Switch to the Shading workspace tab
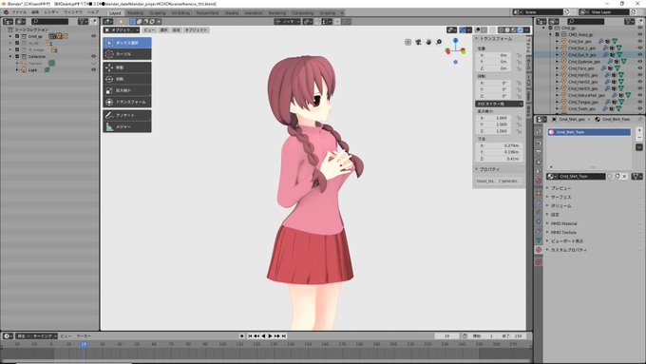 click(x=232, y=13)
